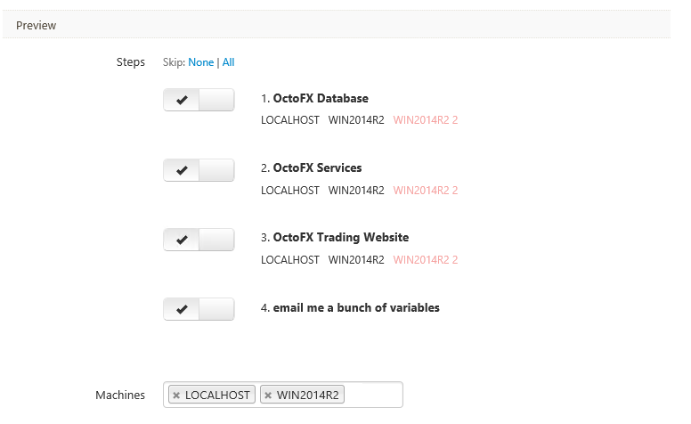Click the WIN2014R2 machine tag label
The image size is (691, 424).
[309, 395]
